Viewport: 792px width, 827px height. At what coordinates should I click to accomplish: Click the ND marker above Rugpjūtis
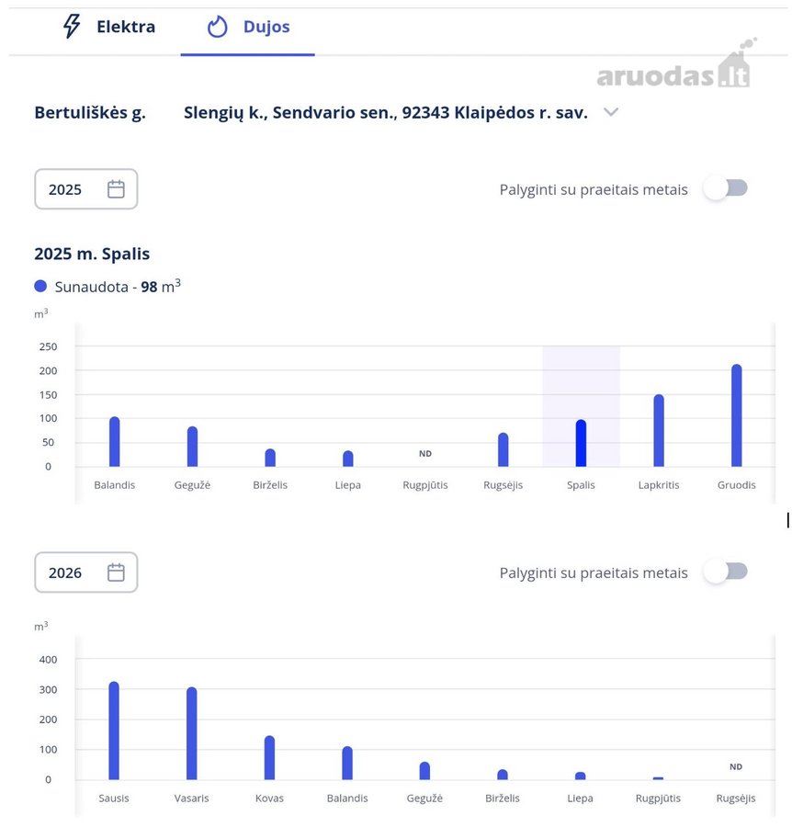click(x=425, y=454)
